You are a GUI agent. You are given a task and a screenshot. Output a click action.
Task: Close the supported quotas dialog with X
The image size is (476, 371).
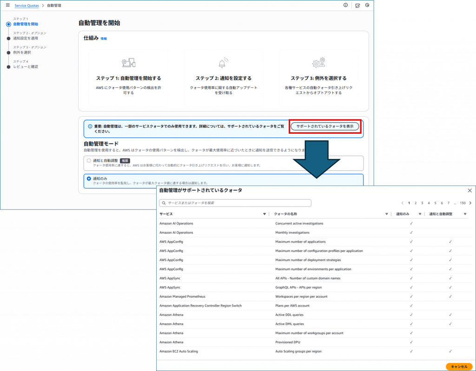click(469, 190)
